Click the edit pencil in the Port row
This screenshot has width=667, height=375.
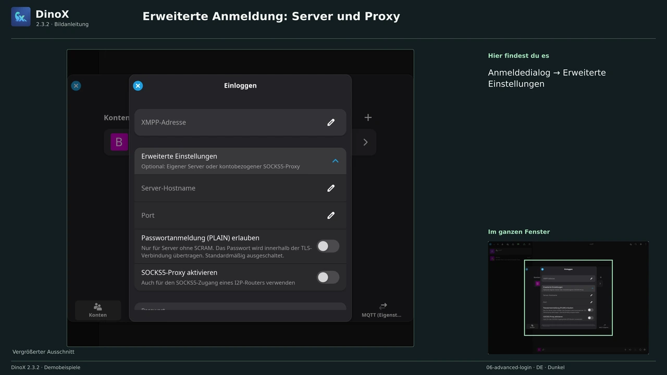(x=331, y=215)
